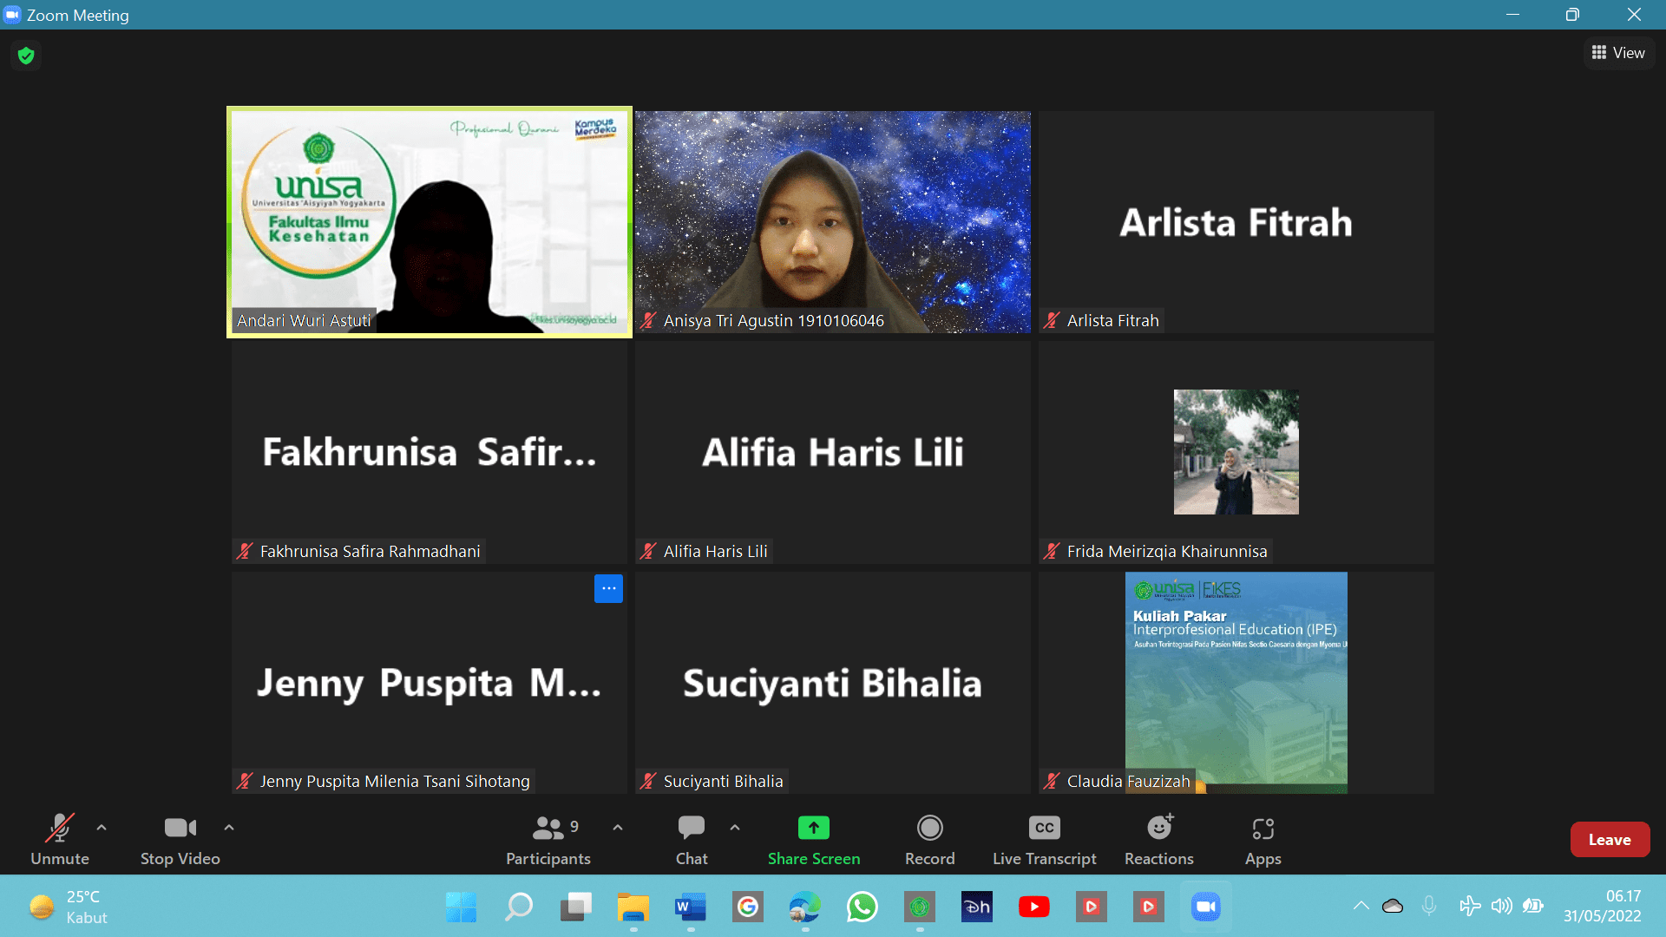The image size is (1666, 937).
Task: Open YouTube from the taskbar
Action: tap(1033, 908)
